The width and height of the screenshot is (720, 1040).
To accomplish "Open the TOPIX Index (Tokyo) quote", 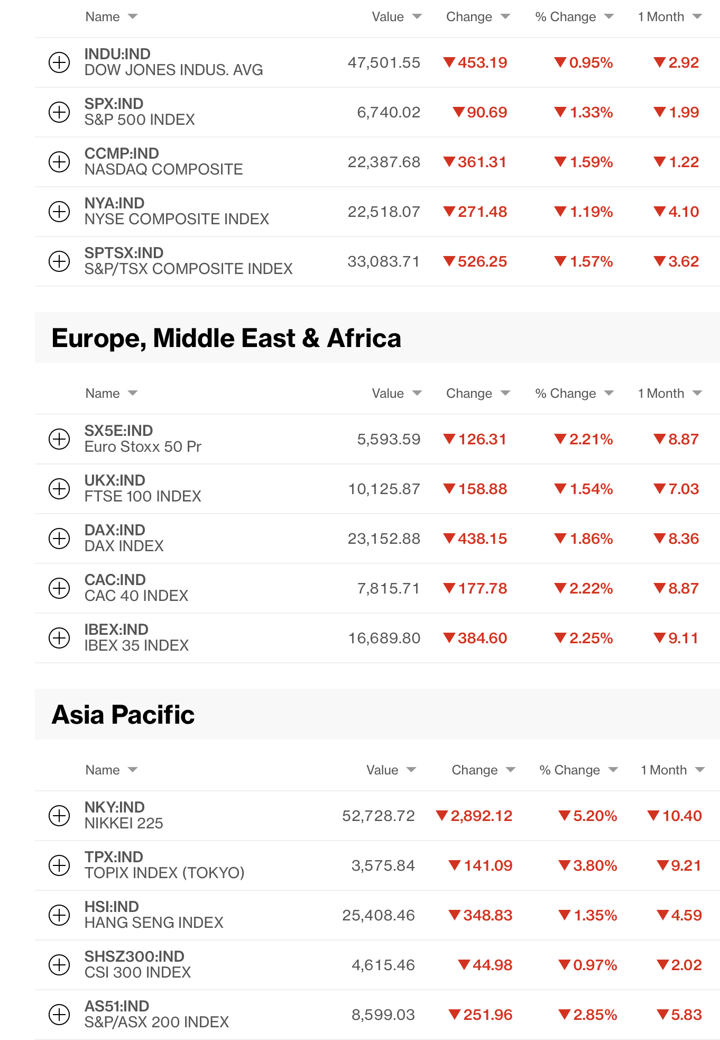I will [x=164, y=865].
